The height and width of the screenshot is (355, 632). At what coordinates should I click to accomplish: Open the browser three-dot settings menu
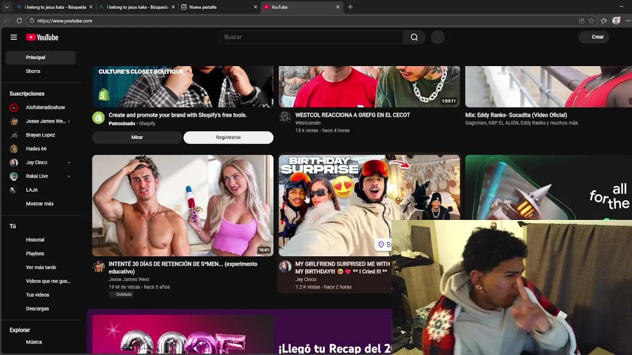(628, 21)
